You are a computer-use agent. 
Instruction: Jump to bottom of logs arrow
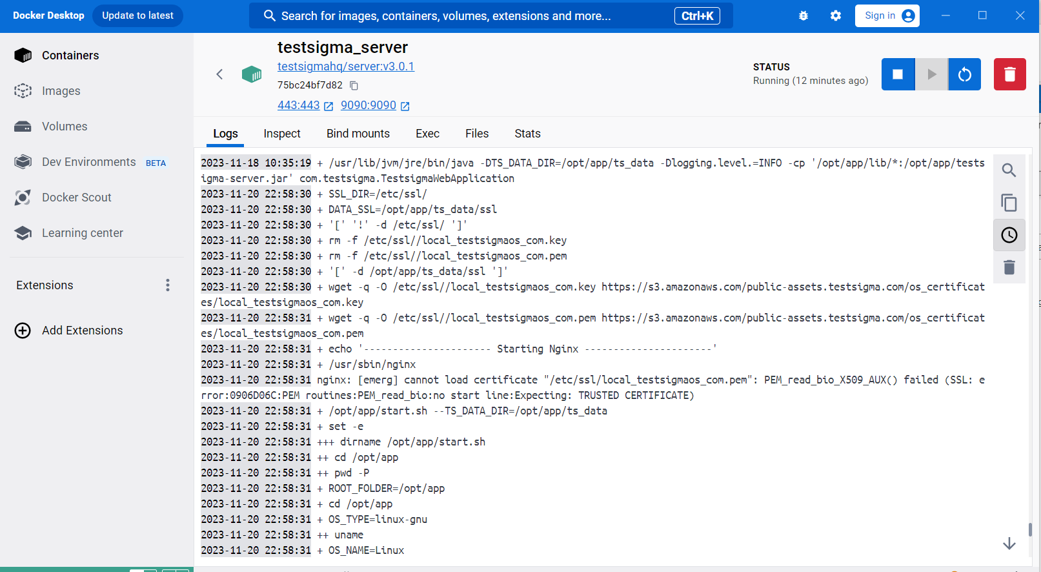1009,544
